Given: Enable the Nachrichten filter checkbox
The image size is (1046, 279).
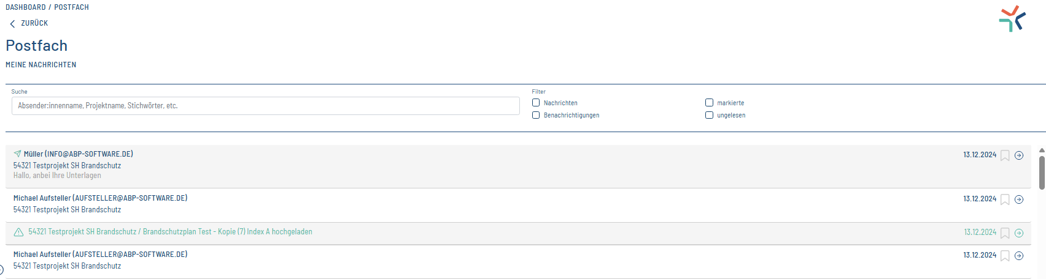Looking at the screenshot, I should click(536, 103).
